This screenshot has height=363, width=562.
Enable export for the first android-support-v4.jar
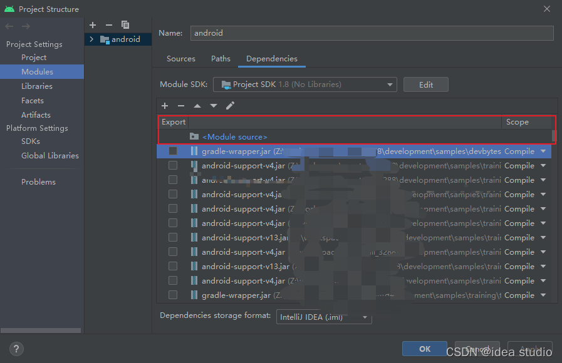click(x=173, y=165)
